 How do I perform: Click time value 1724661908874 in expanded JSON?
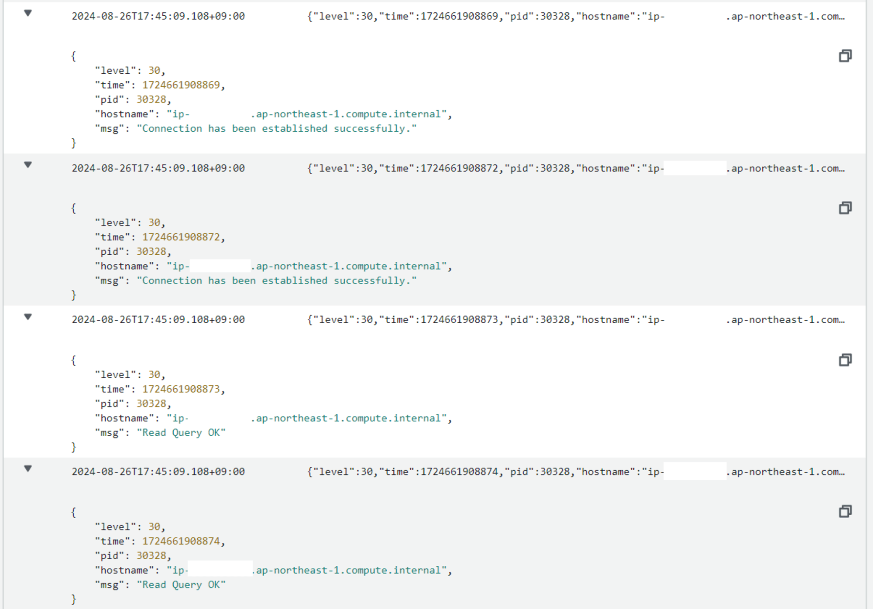pos(181,541)
